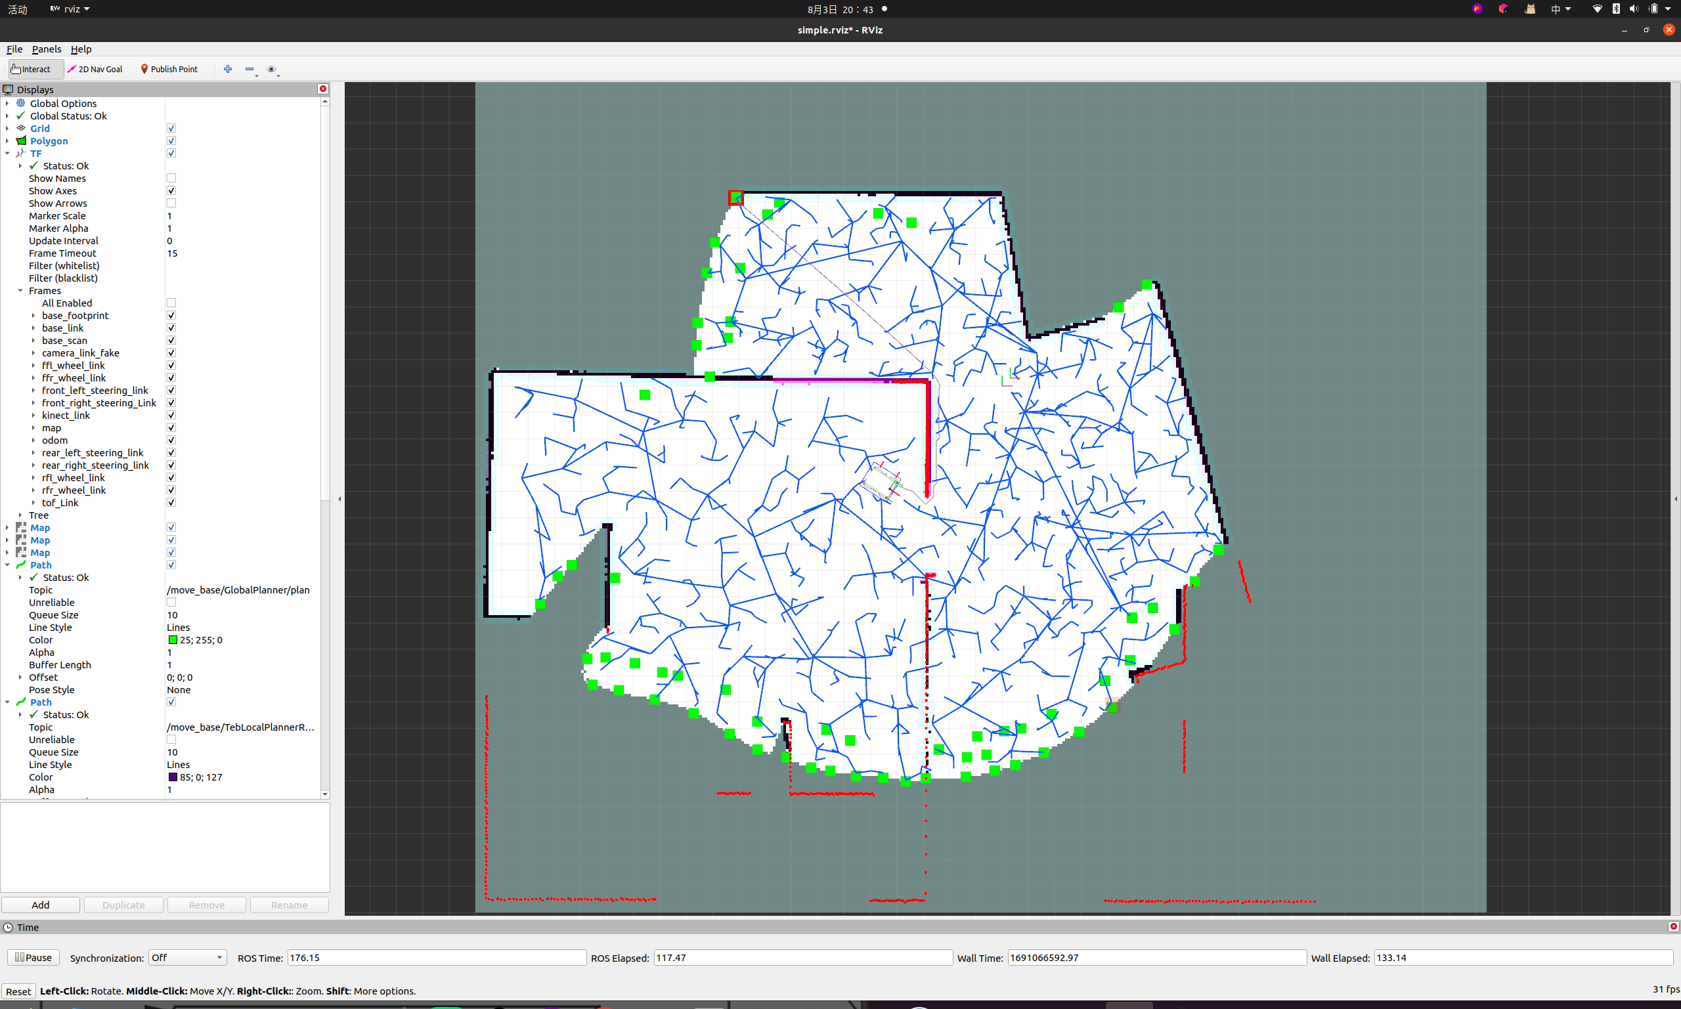Viewport: 1681px width, 1009px height.
Task: Open the Synchronization dropdown
Action: click(x=186, y=957)
